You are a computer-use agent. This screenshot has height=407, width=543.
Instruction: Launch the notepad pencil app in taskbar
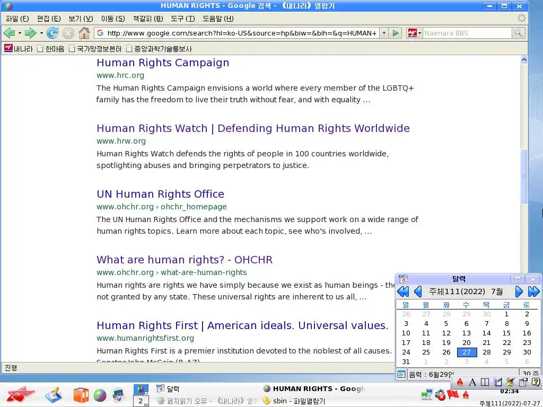[x=54, y=395]
